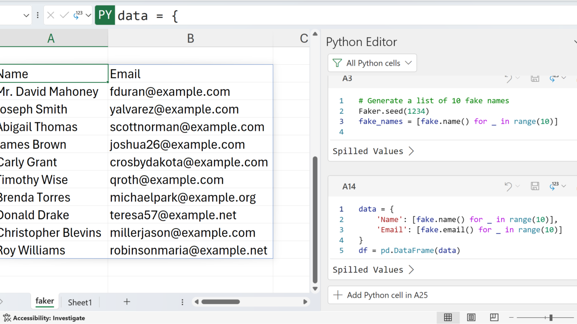The image size is (577, 324).
Task: Expand Spilled Values under cell A14
Action: 373,270
